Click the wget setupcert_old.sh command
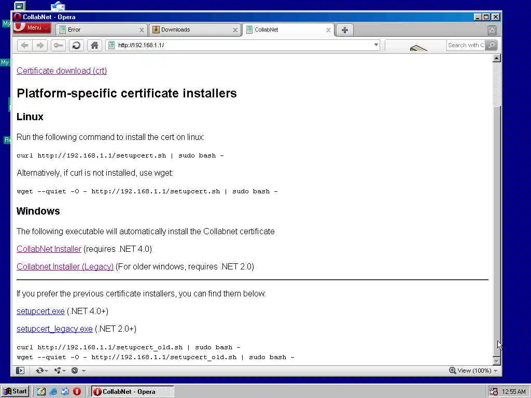 [156, 358]
